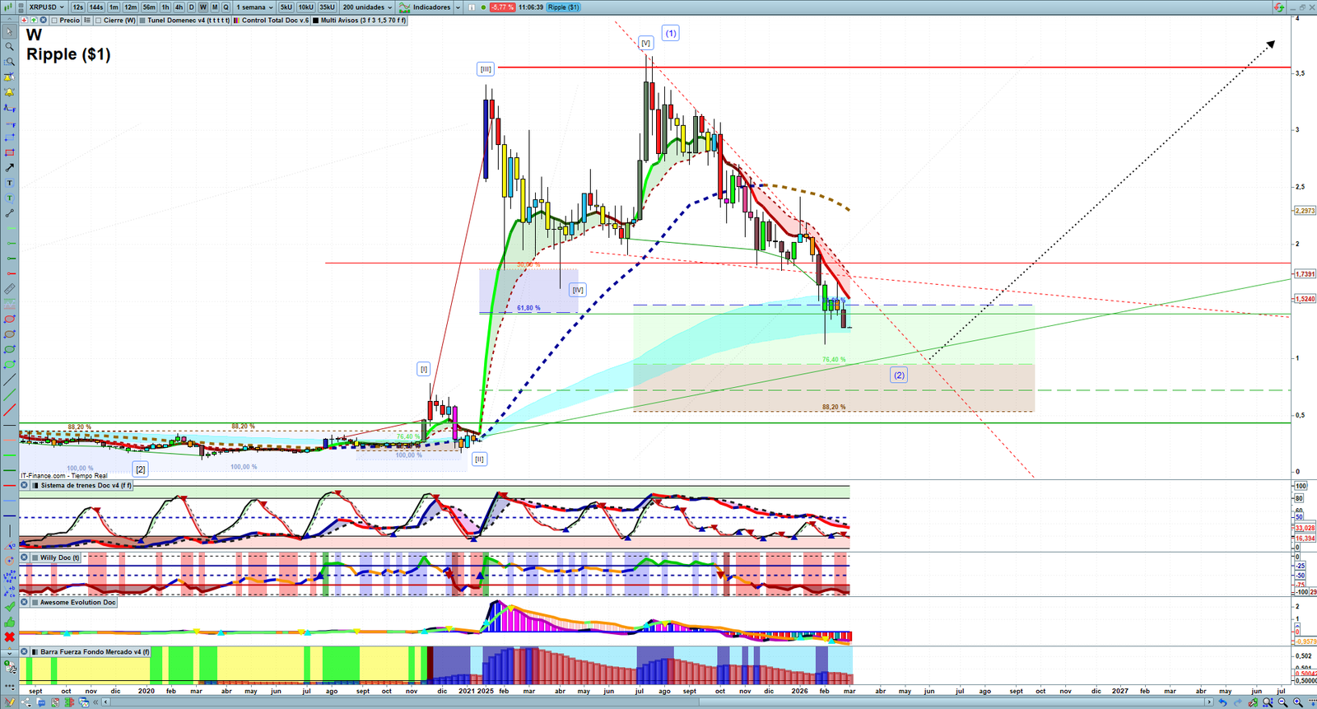Click the Indicadores button
Screen dimensions: 1317x709
click(x=426, y=7)
